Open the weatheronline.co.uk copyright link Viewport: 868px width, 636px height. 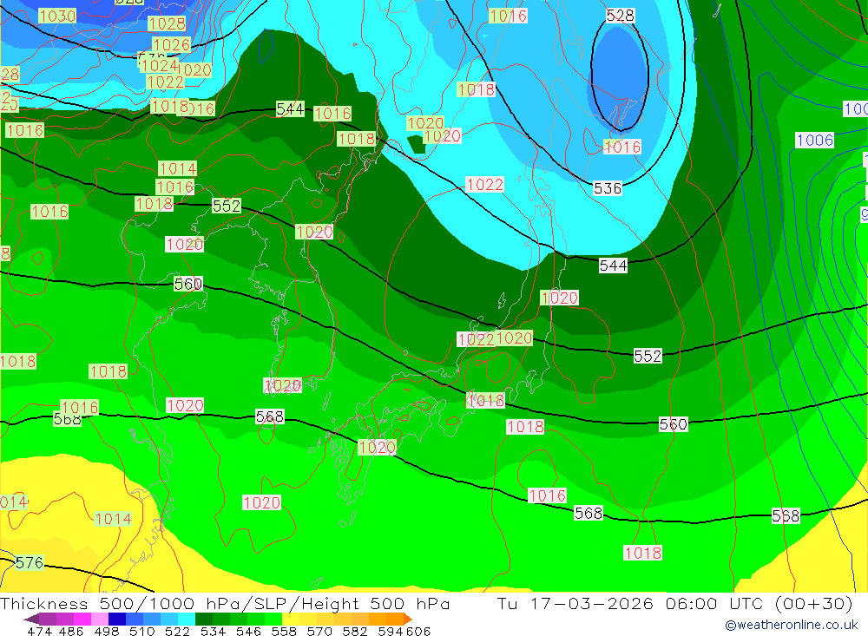tap(791, 625)
